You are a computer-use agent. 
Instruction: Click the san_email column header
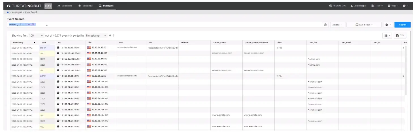click(355, 42)
